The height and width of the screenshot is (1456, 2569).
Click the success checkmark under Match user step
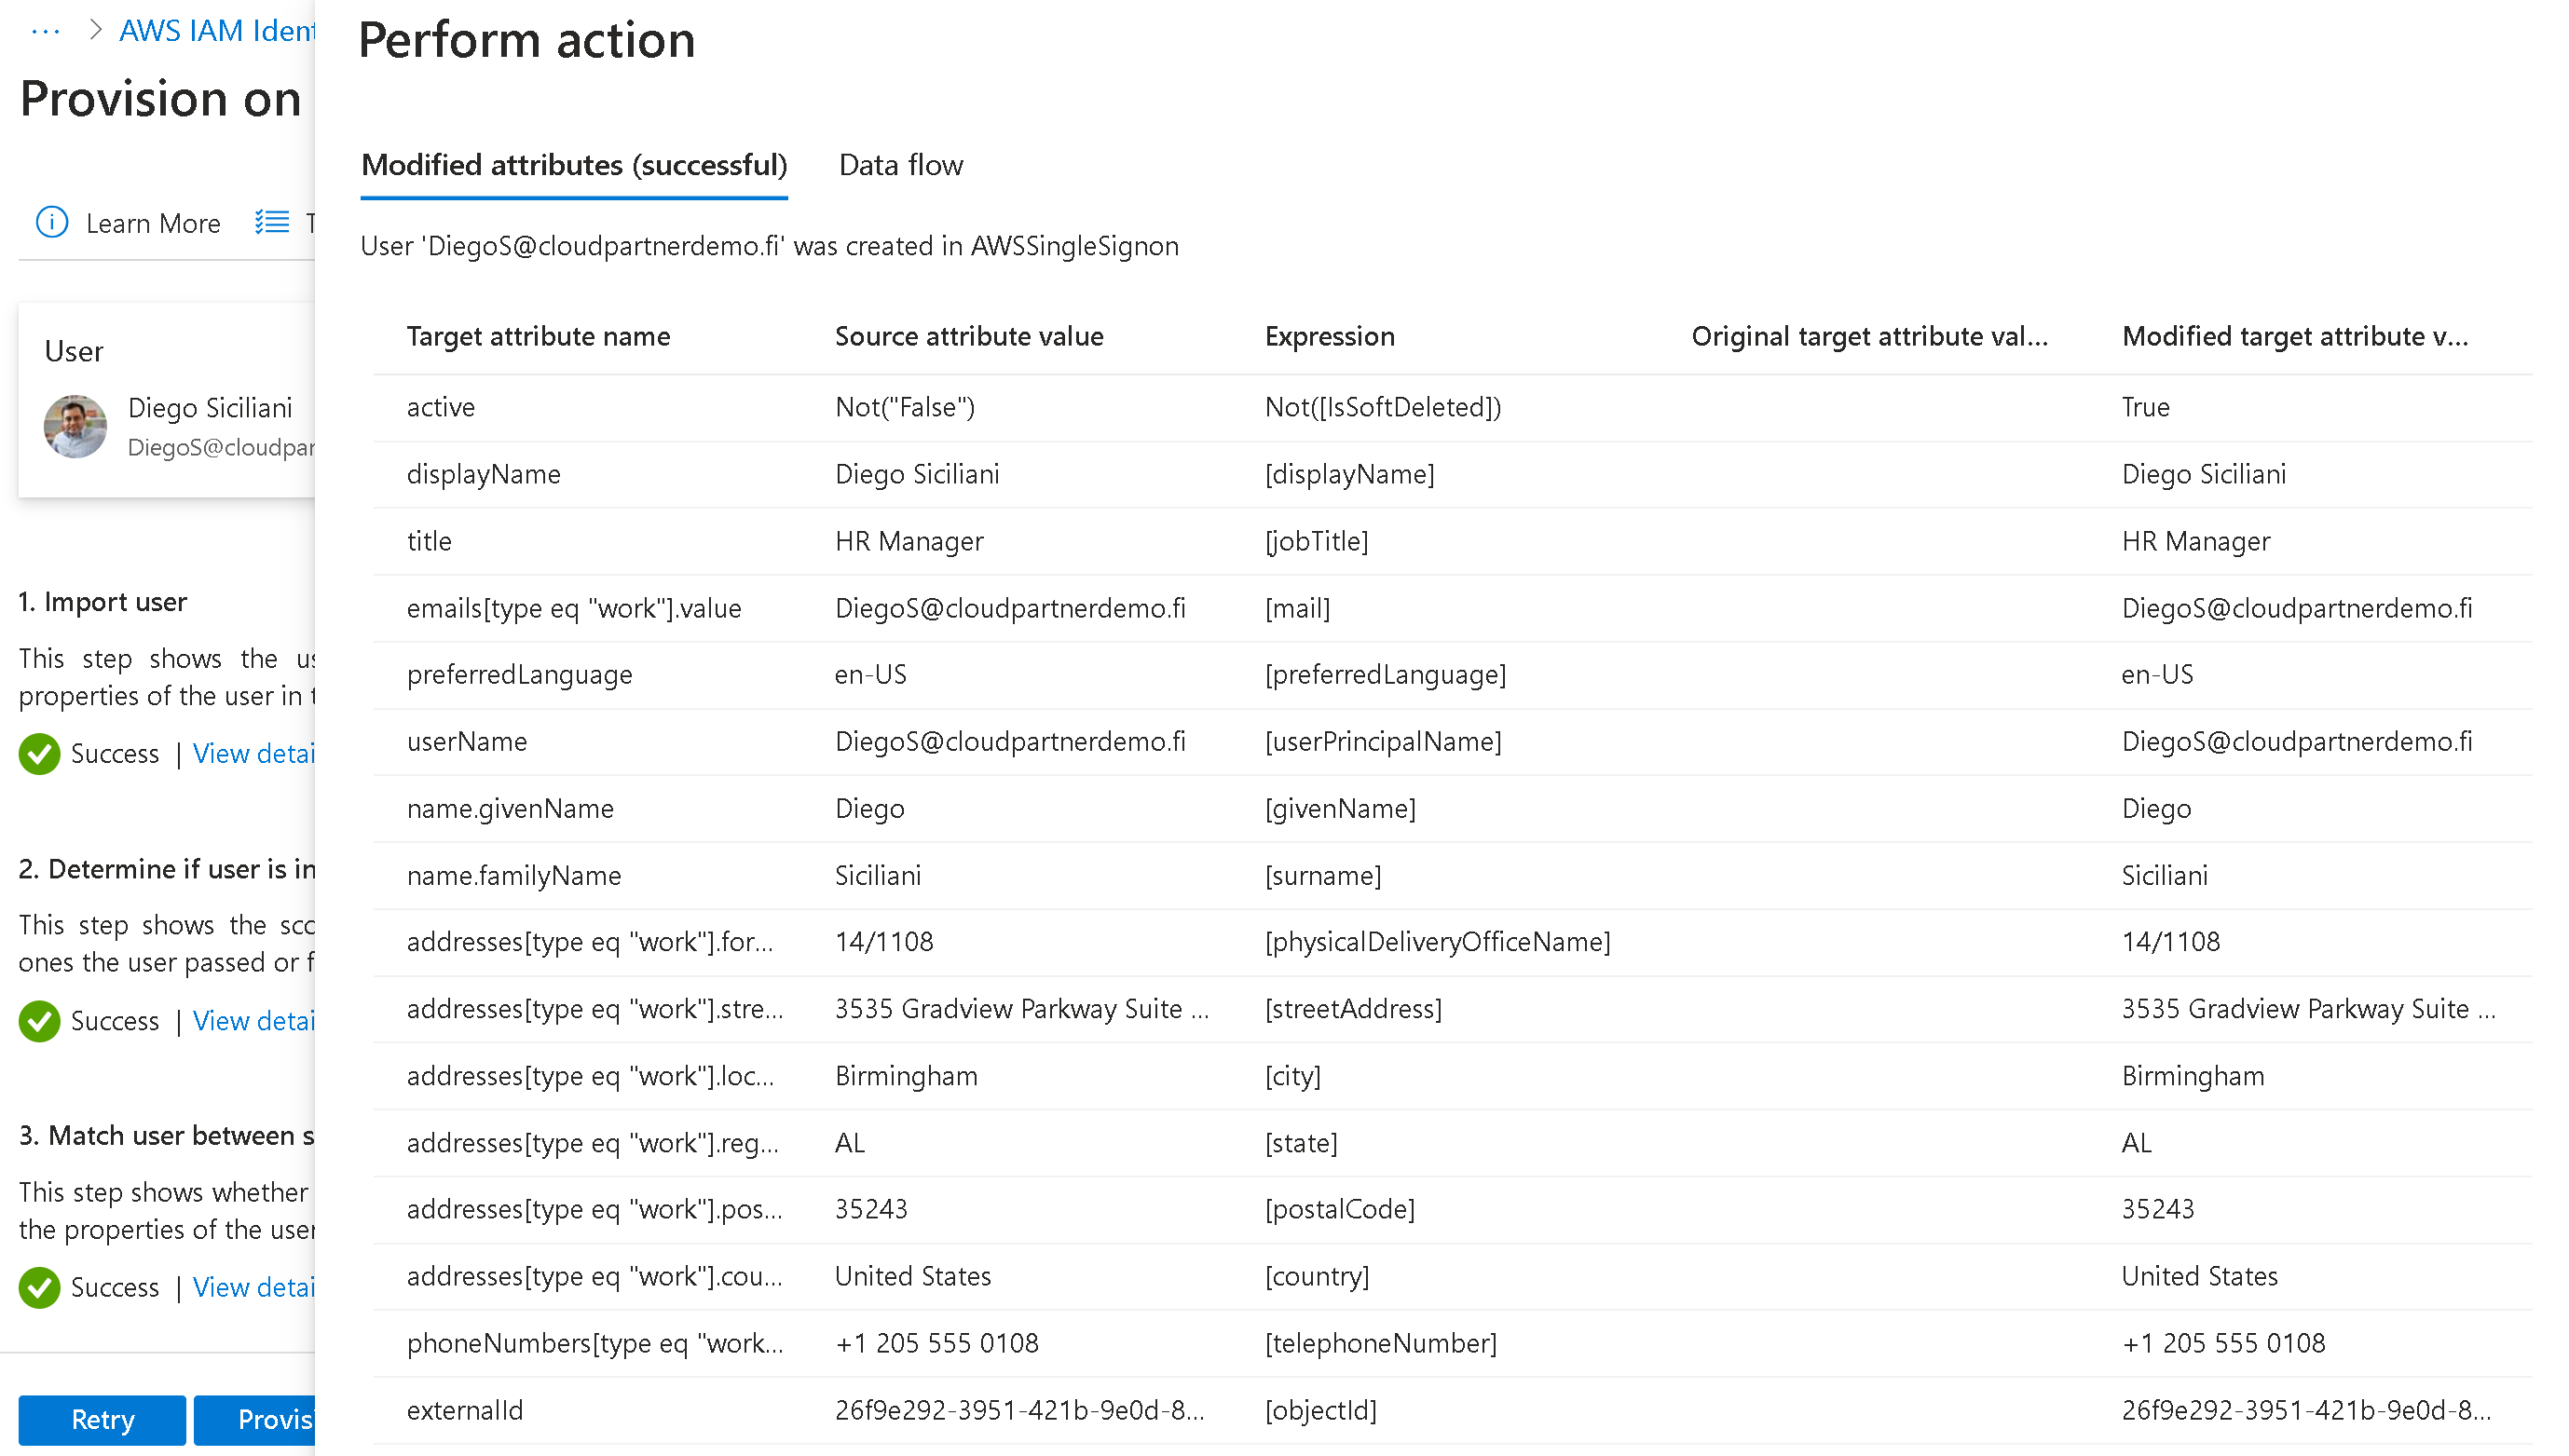[39, 1287]
